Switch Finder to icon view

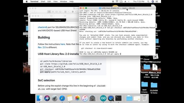49,12
